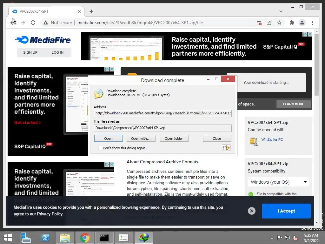Click the LEARN MORE button
325x244 pixels.
pyautogui.click(x=293, y=104)
